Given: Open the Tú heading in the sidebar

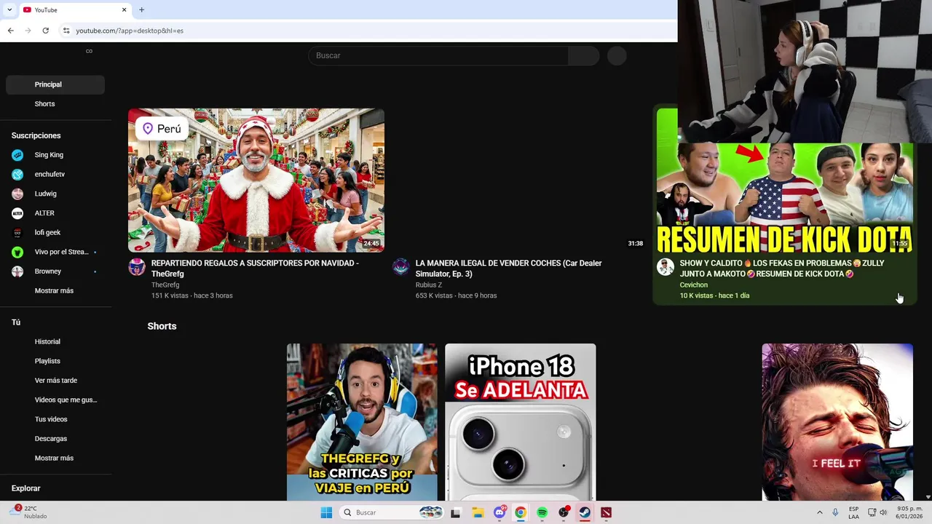Looking at the screenshot, I should (16, 322).
